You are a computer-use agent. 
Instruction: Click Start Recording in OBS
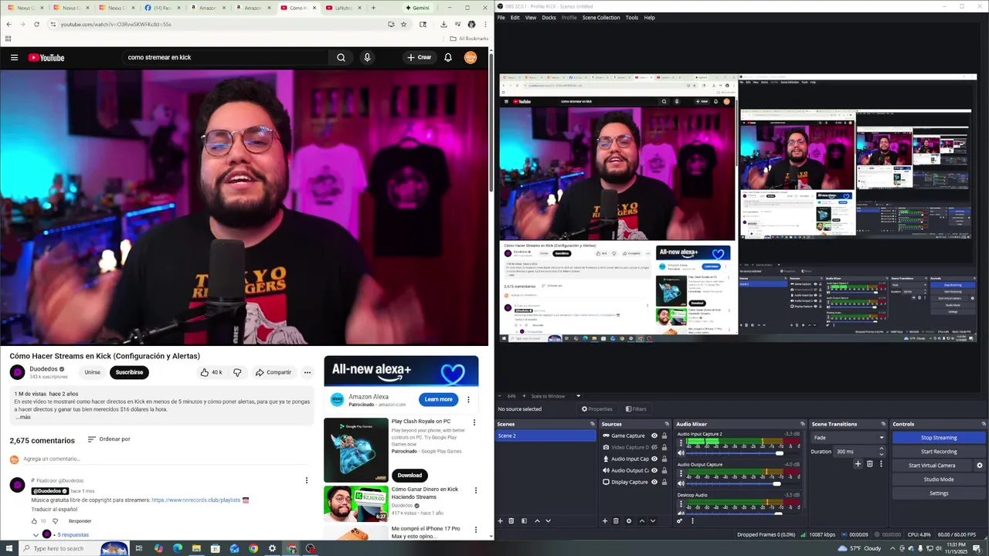pyautogui.click(x=939, y=452)
